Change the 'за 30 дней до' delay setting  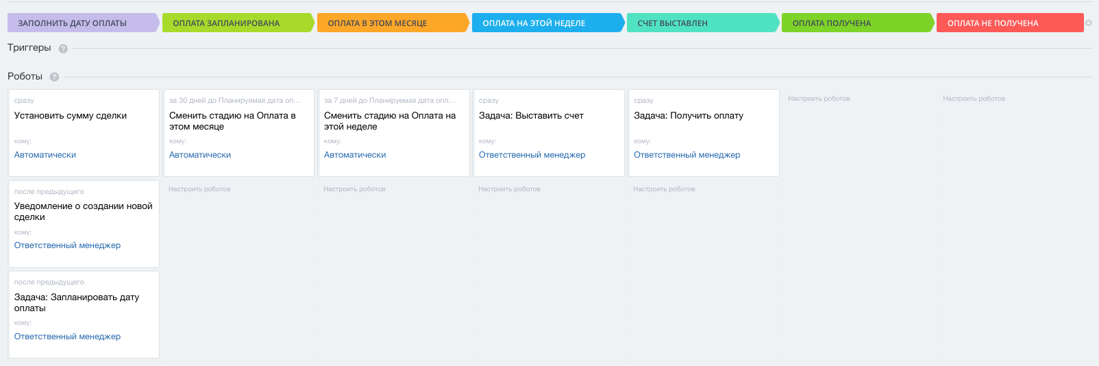pos(235,101)
